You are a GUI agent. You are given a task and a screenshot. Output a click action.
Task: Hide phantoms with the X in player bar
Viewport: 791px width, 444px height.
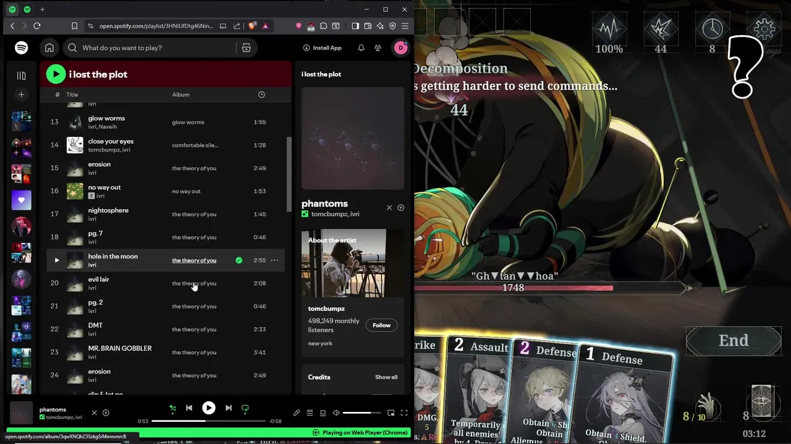(94, 413)
